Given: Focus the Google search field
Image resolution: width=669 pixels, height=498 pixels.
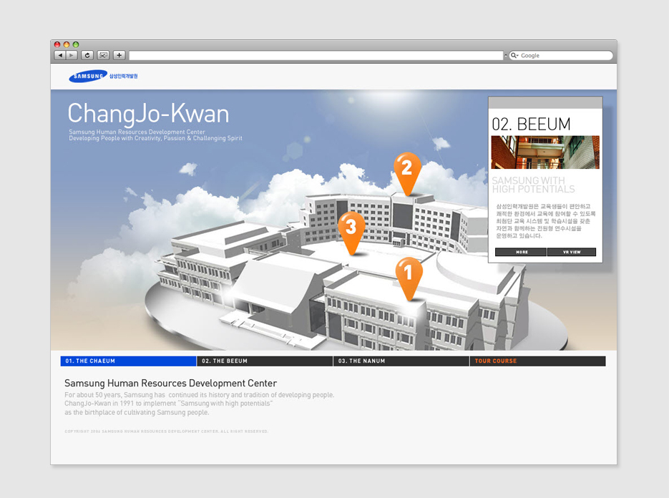Looking at the screenshot, I should tap(561, 56).
